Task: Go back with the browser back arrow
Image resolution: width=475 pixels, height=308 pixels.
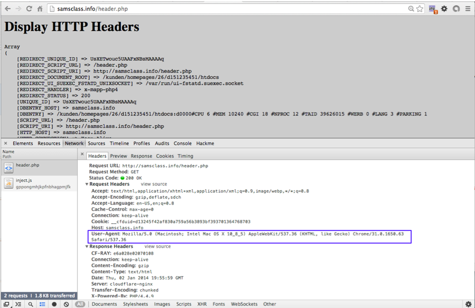Action: (x=8, y=9)
